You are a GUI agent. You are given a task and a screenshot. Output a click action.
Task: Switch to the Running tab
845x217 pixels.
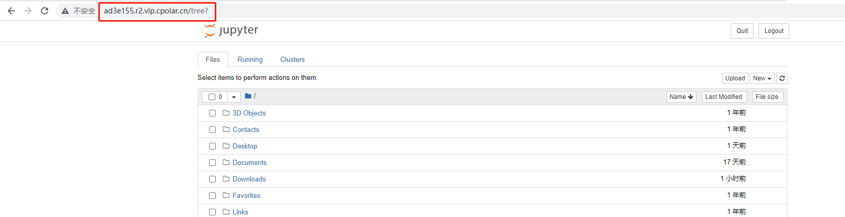coord(250,60)
